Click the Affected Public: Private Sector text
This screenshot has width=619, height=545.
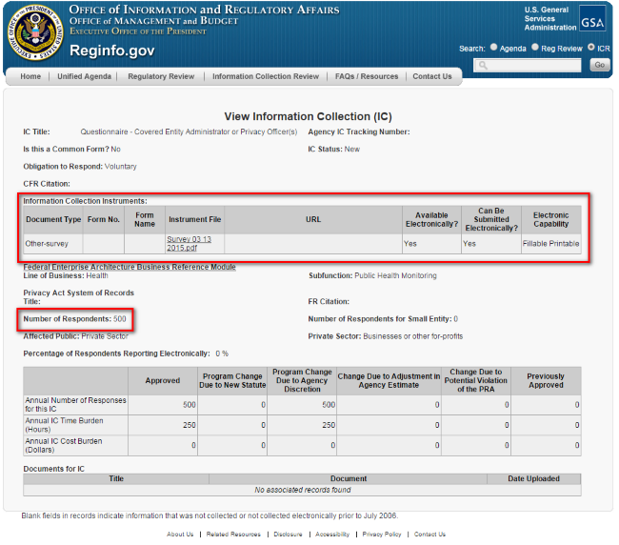pyautogui.click(x=76, y=336)
